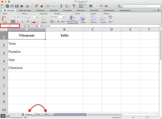This screenshot has height=119, width=162.
Task: Click the red font color button
Action: 34,21
